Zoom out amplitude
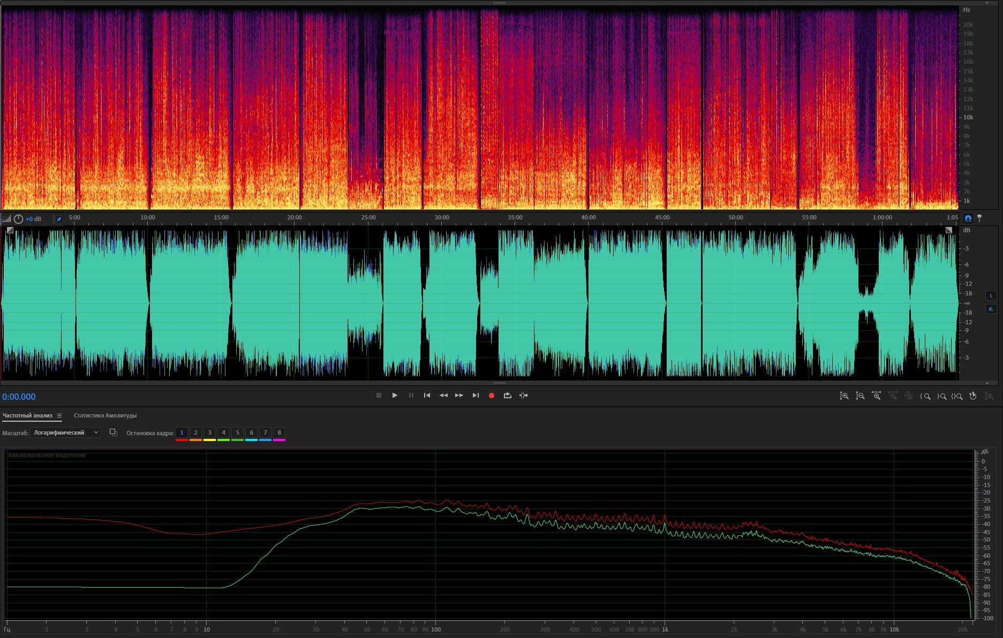The height and width of the screenshot is (638, 1003). [860, 396]
